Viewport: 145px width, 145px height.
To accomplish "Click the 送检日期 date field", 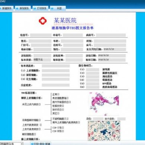I will [112, 56].
